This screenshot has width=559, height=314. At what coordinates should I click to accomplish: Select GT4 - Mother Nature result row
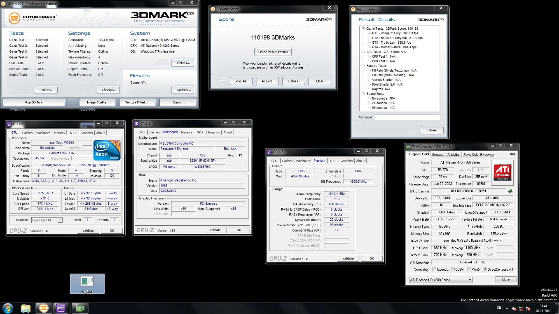click(x=394, y=47)
